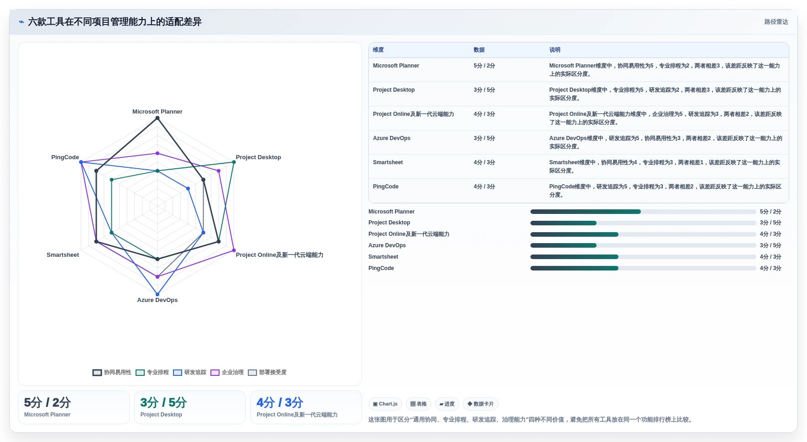The image size is (807, 442).
Task: Toggle the 协同易用性 legend series
Action: pos(112,372)
